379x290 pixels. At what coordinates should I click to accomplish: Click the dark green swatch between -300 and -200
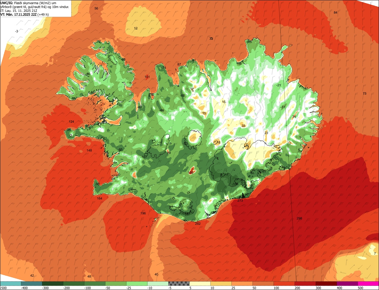click(53, 283)
